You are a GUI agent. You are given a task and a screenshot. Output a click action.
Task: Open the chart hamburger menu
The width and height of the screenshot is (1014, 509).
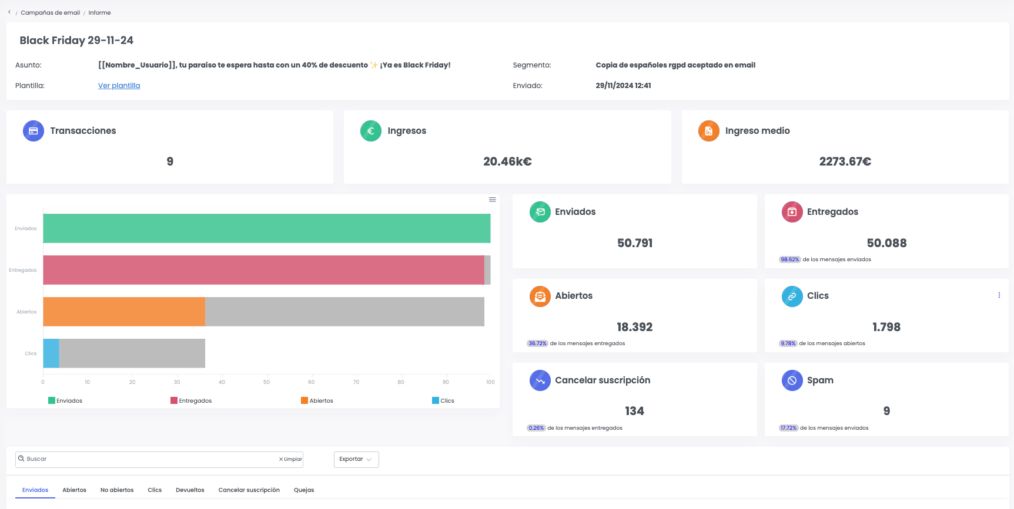tap(493, 200)
